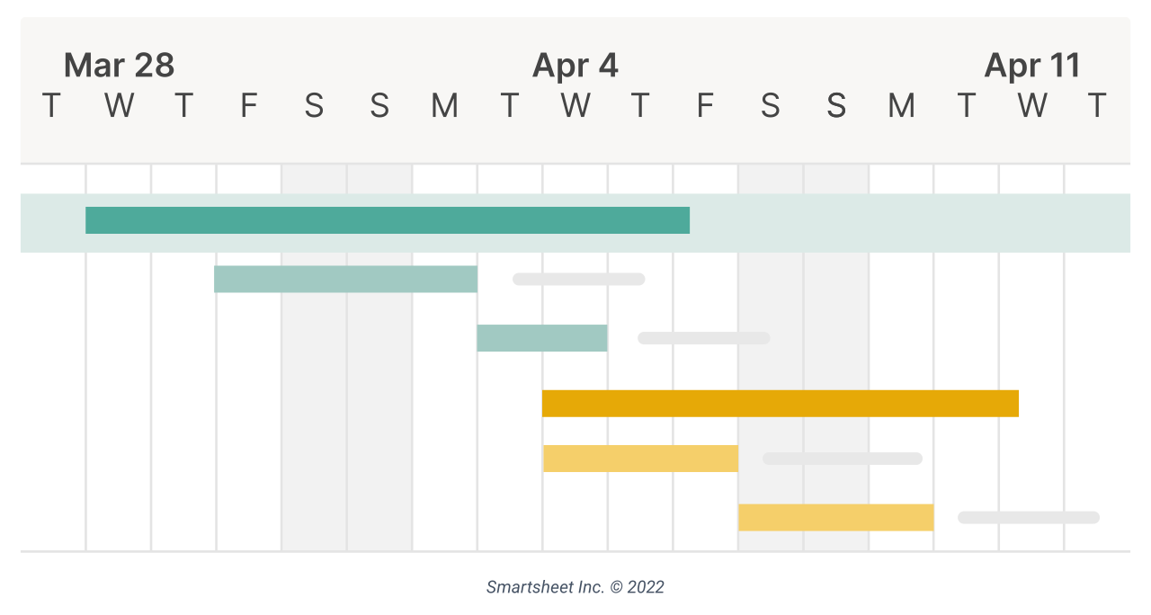Select the bottom light yellow task bar

click(835, 518)
